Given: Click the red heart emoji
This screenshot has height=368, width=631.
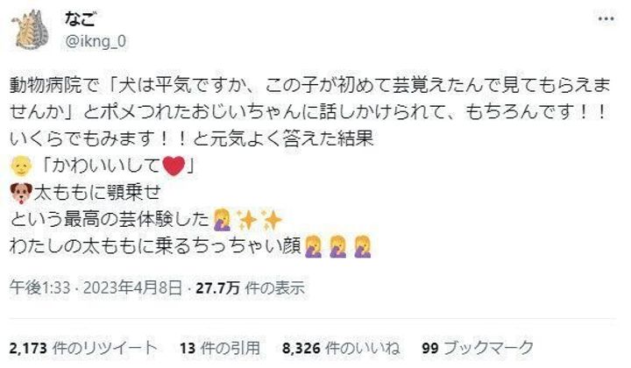Looking at the screenshot, I should tap(174, 166).
